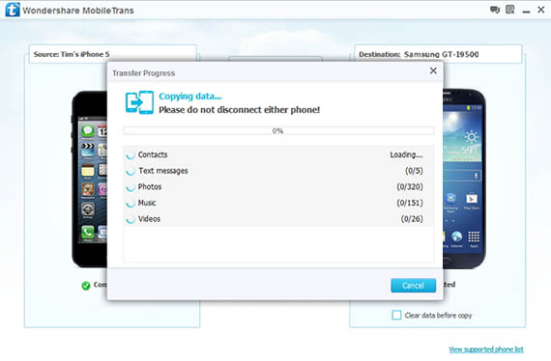
Task: Select the Text messages row label
Action: pos(163,171)
